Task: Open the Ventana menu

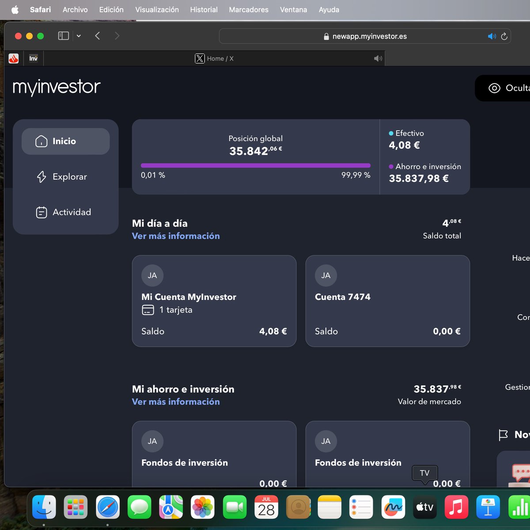Action: (x=293, y=10)
